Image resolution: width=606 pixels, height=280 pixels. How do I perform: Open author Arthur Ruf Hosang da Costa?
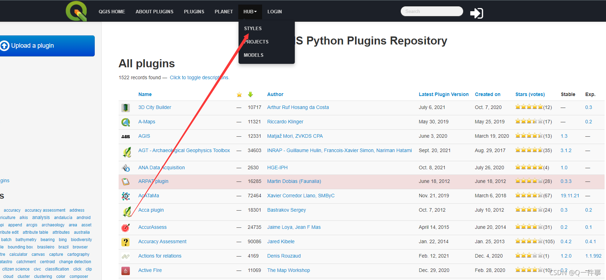tap(298, 107)
